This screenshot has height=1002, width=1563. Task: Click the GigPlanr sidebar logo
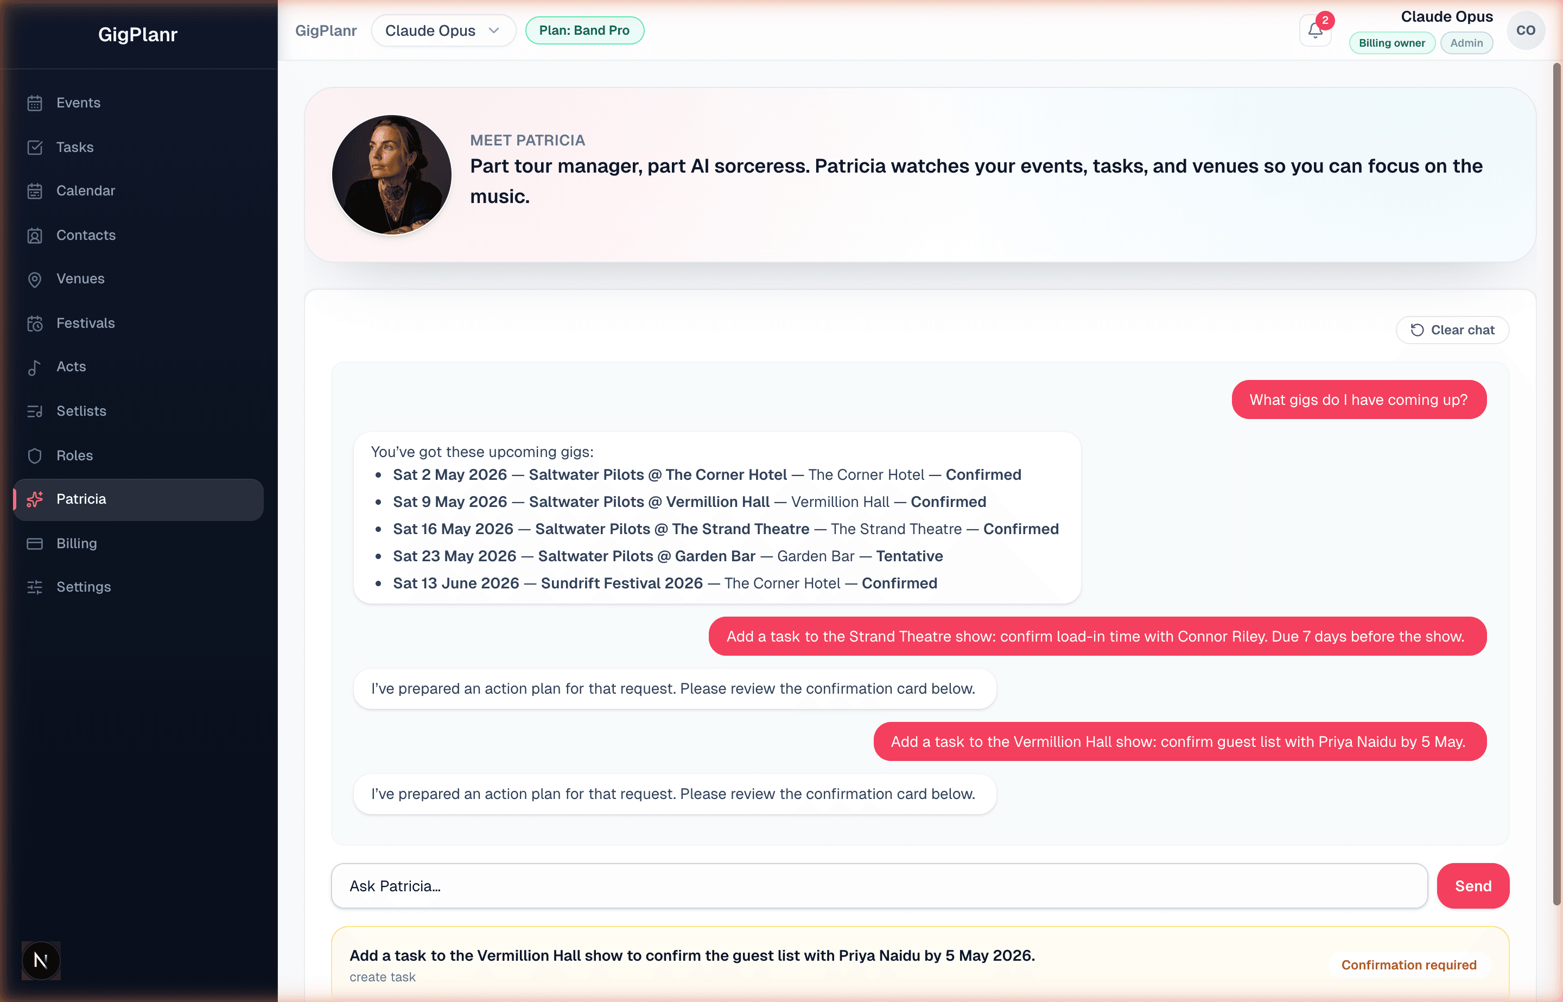(x=138, y=35)
